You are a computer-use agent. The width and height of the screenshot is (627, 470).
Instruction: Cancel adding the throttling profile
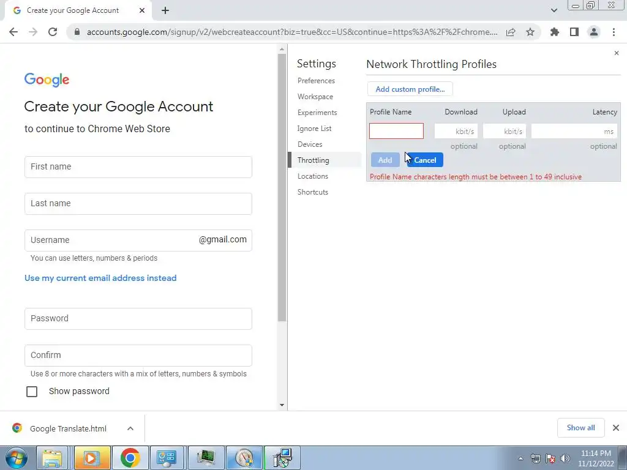click(x=425, y=160)
